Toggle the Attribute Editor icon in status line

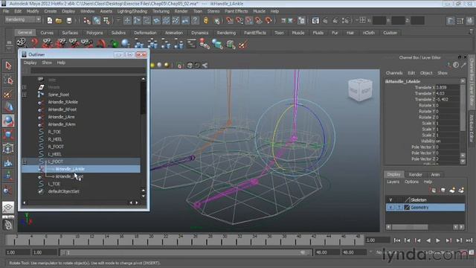click(x=450, y=21)
